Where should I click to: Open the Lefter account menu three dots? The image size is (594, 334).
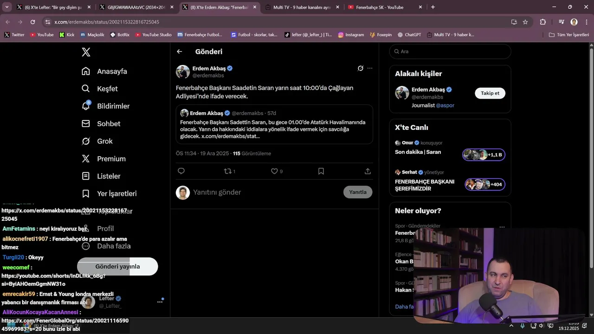(160, 302)
